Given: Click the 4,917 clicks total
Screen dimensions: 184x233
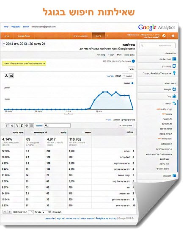Looking at the screenshot, I should (51, 139).
